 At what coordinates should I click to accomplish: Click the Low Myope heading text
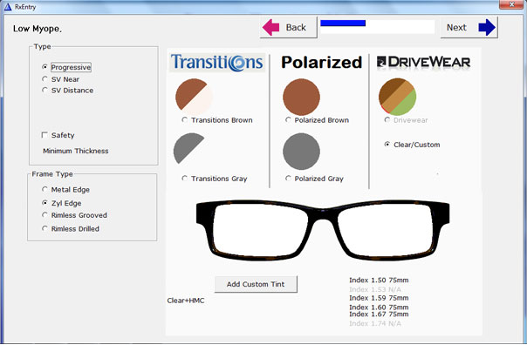(38, 29)
